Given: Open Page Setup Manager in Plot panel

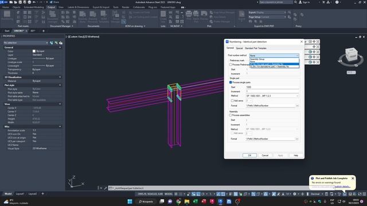Looking at the screenshot, I should click(x=222, y=13).
